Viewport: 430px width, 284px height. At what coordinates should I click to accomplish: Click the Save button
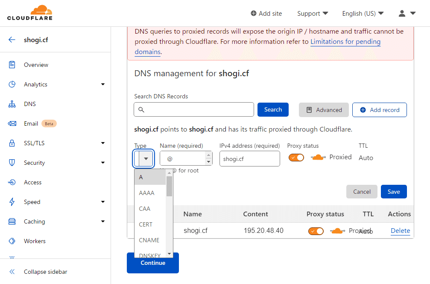(394, 192)
